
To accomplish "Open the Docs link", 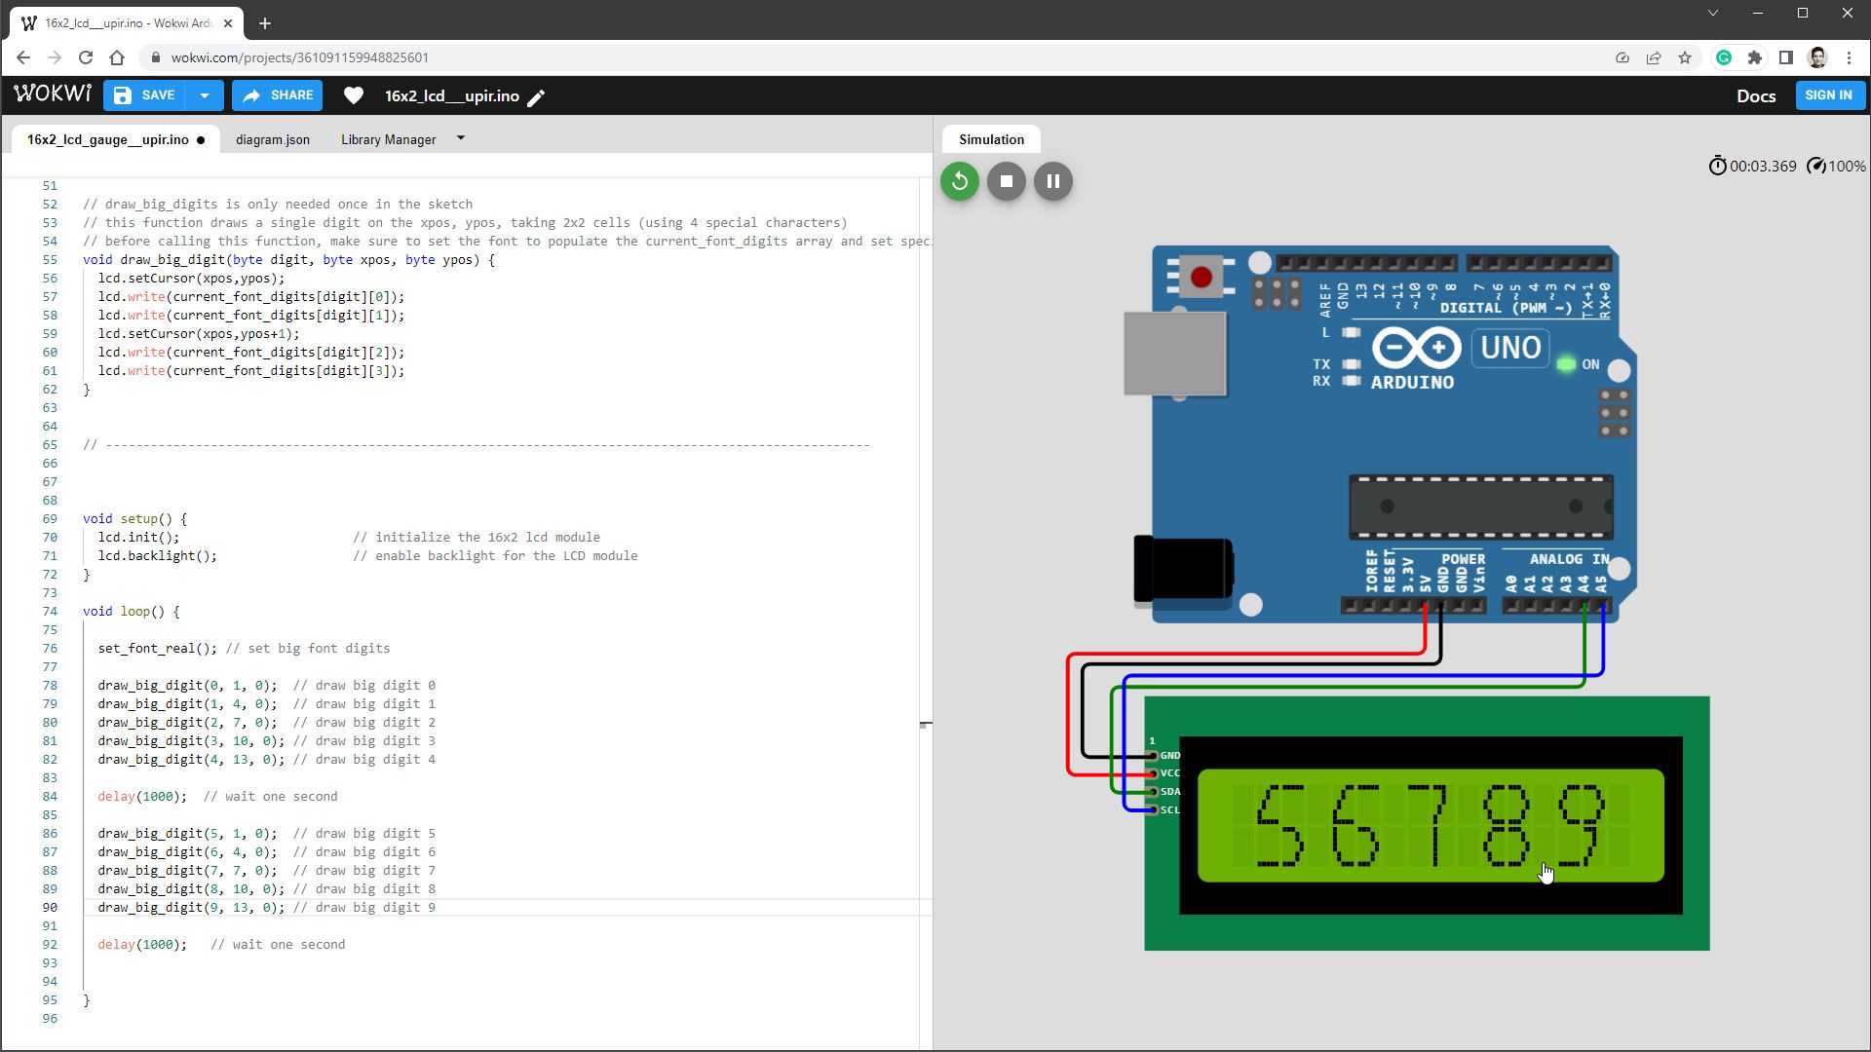I will 1755,95.
